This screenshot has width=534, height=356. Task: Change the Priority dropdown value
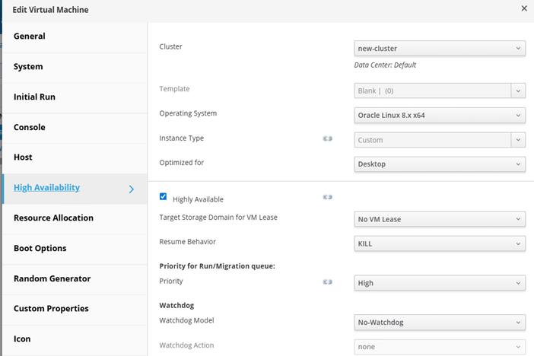point(440,283)
